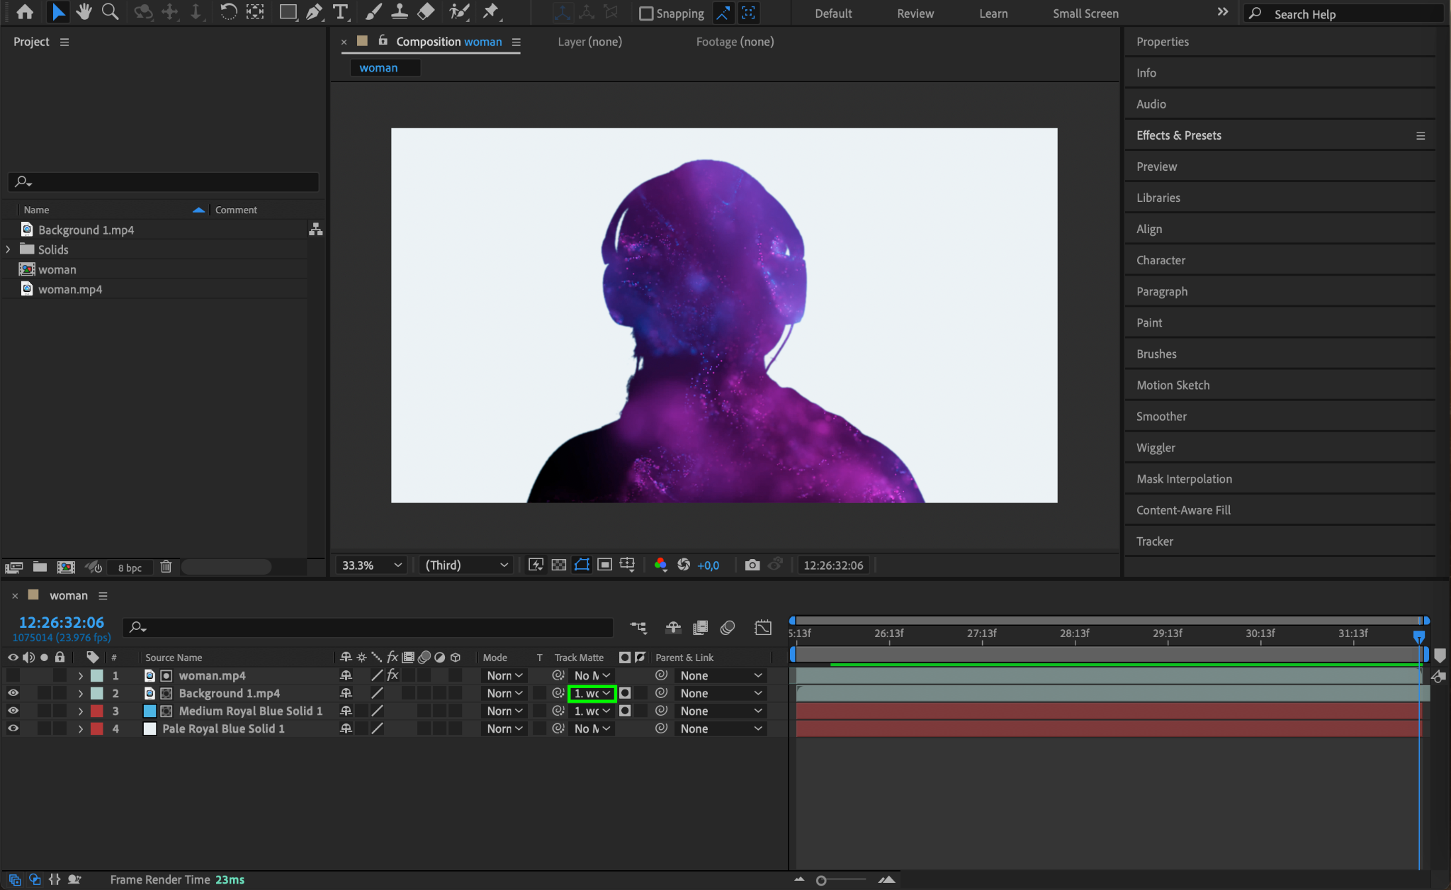Delete selected project item with trash icon
Image resolution: width=1451 pixels, height=890 pixels.
coord(166,567)
